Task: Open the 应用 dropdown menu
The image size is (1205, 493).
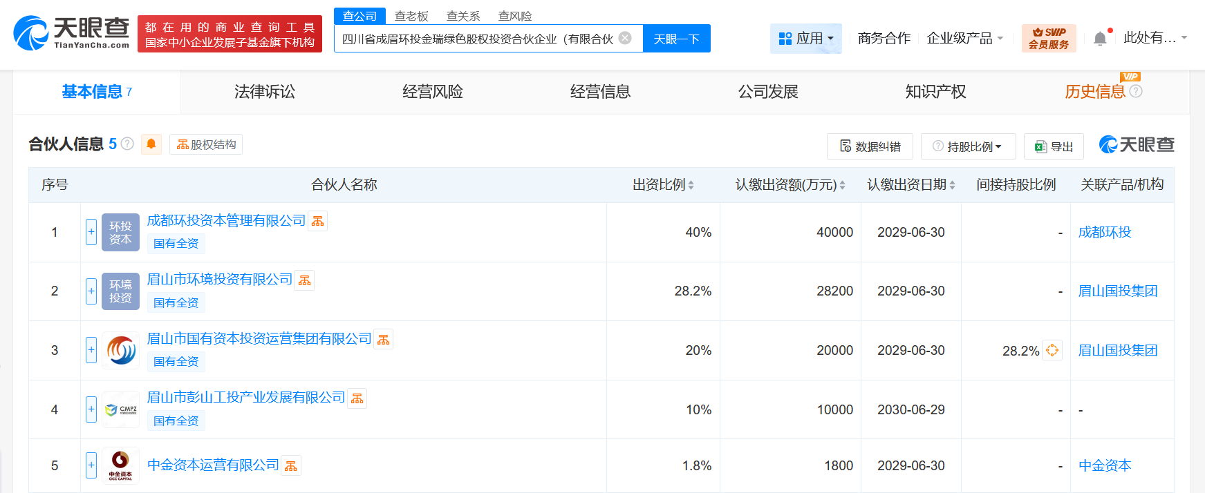Action: pos(805,39)
